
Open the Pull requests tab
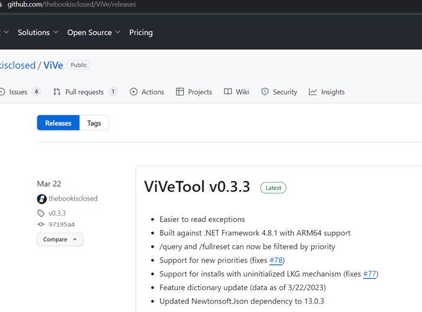[86, 92]
